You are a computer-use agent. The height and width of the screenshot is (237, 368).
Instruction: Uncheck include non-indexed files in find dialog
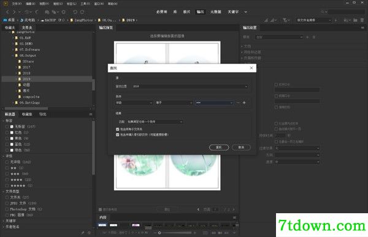click(118, 134)
